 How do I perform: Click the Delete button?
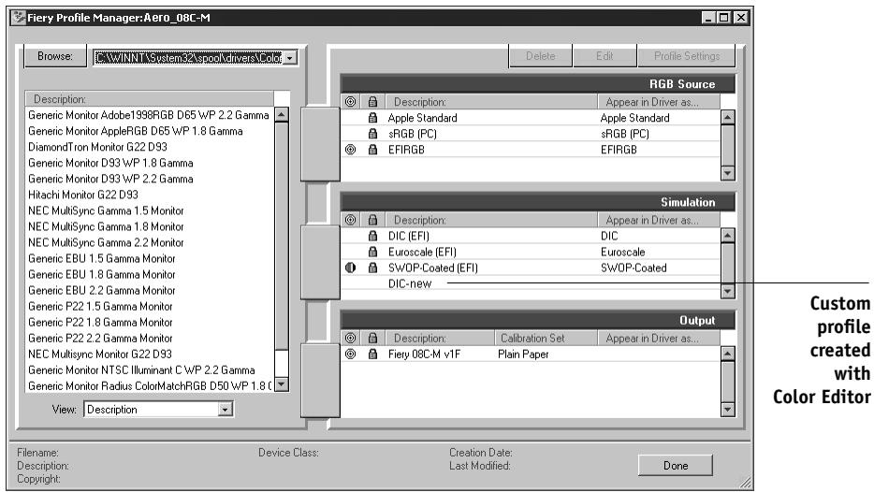pos(540,56)
